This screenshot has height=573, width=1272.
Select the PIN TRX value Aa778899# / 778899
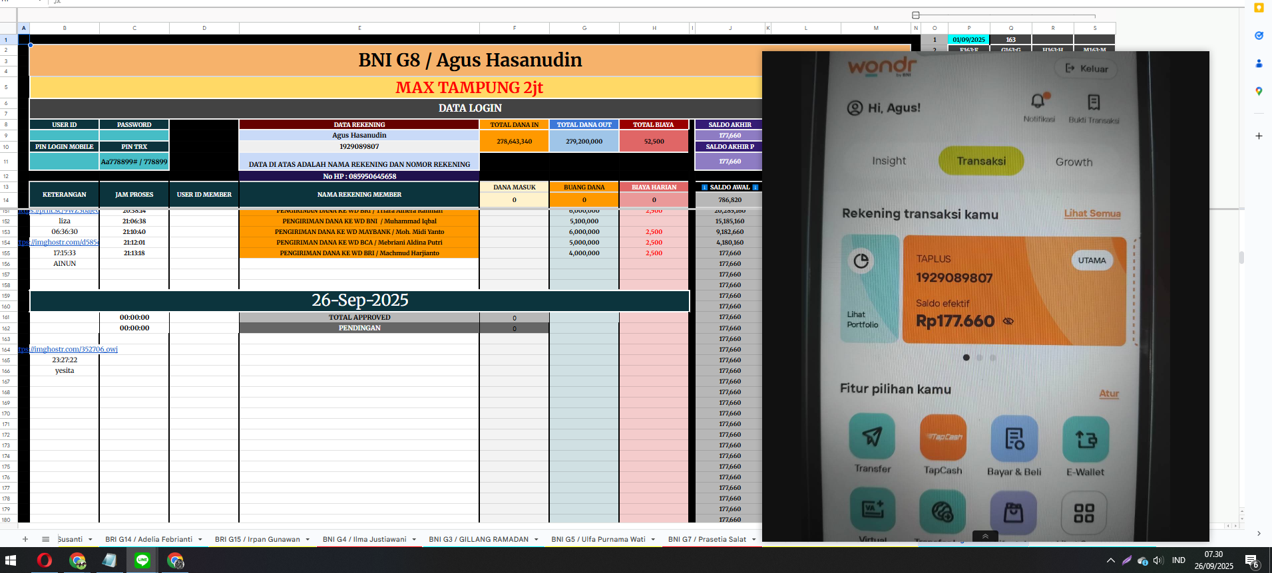coord(134,162)
